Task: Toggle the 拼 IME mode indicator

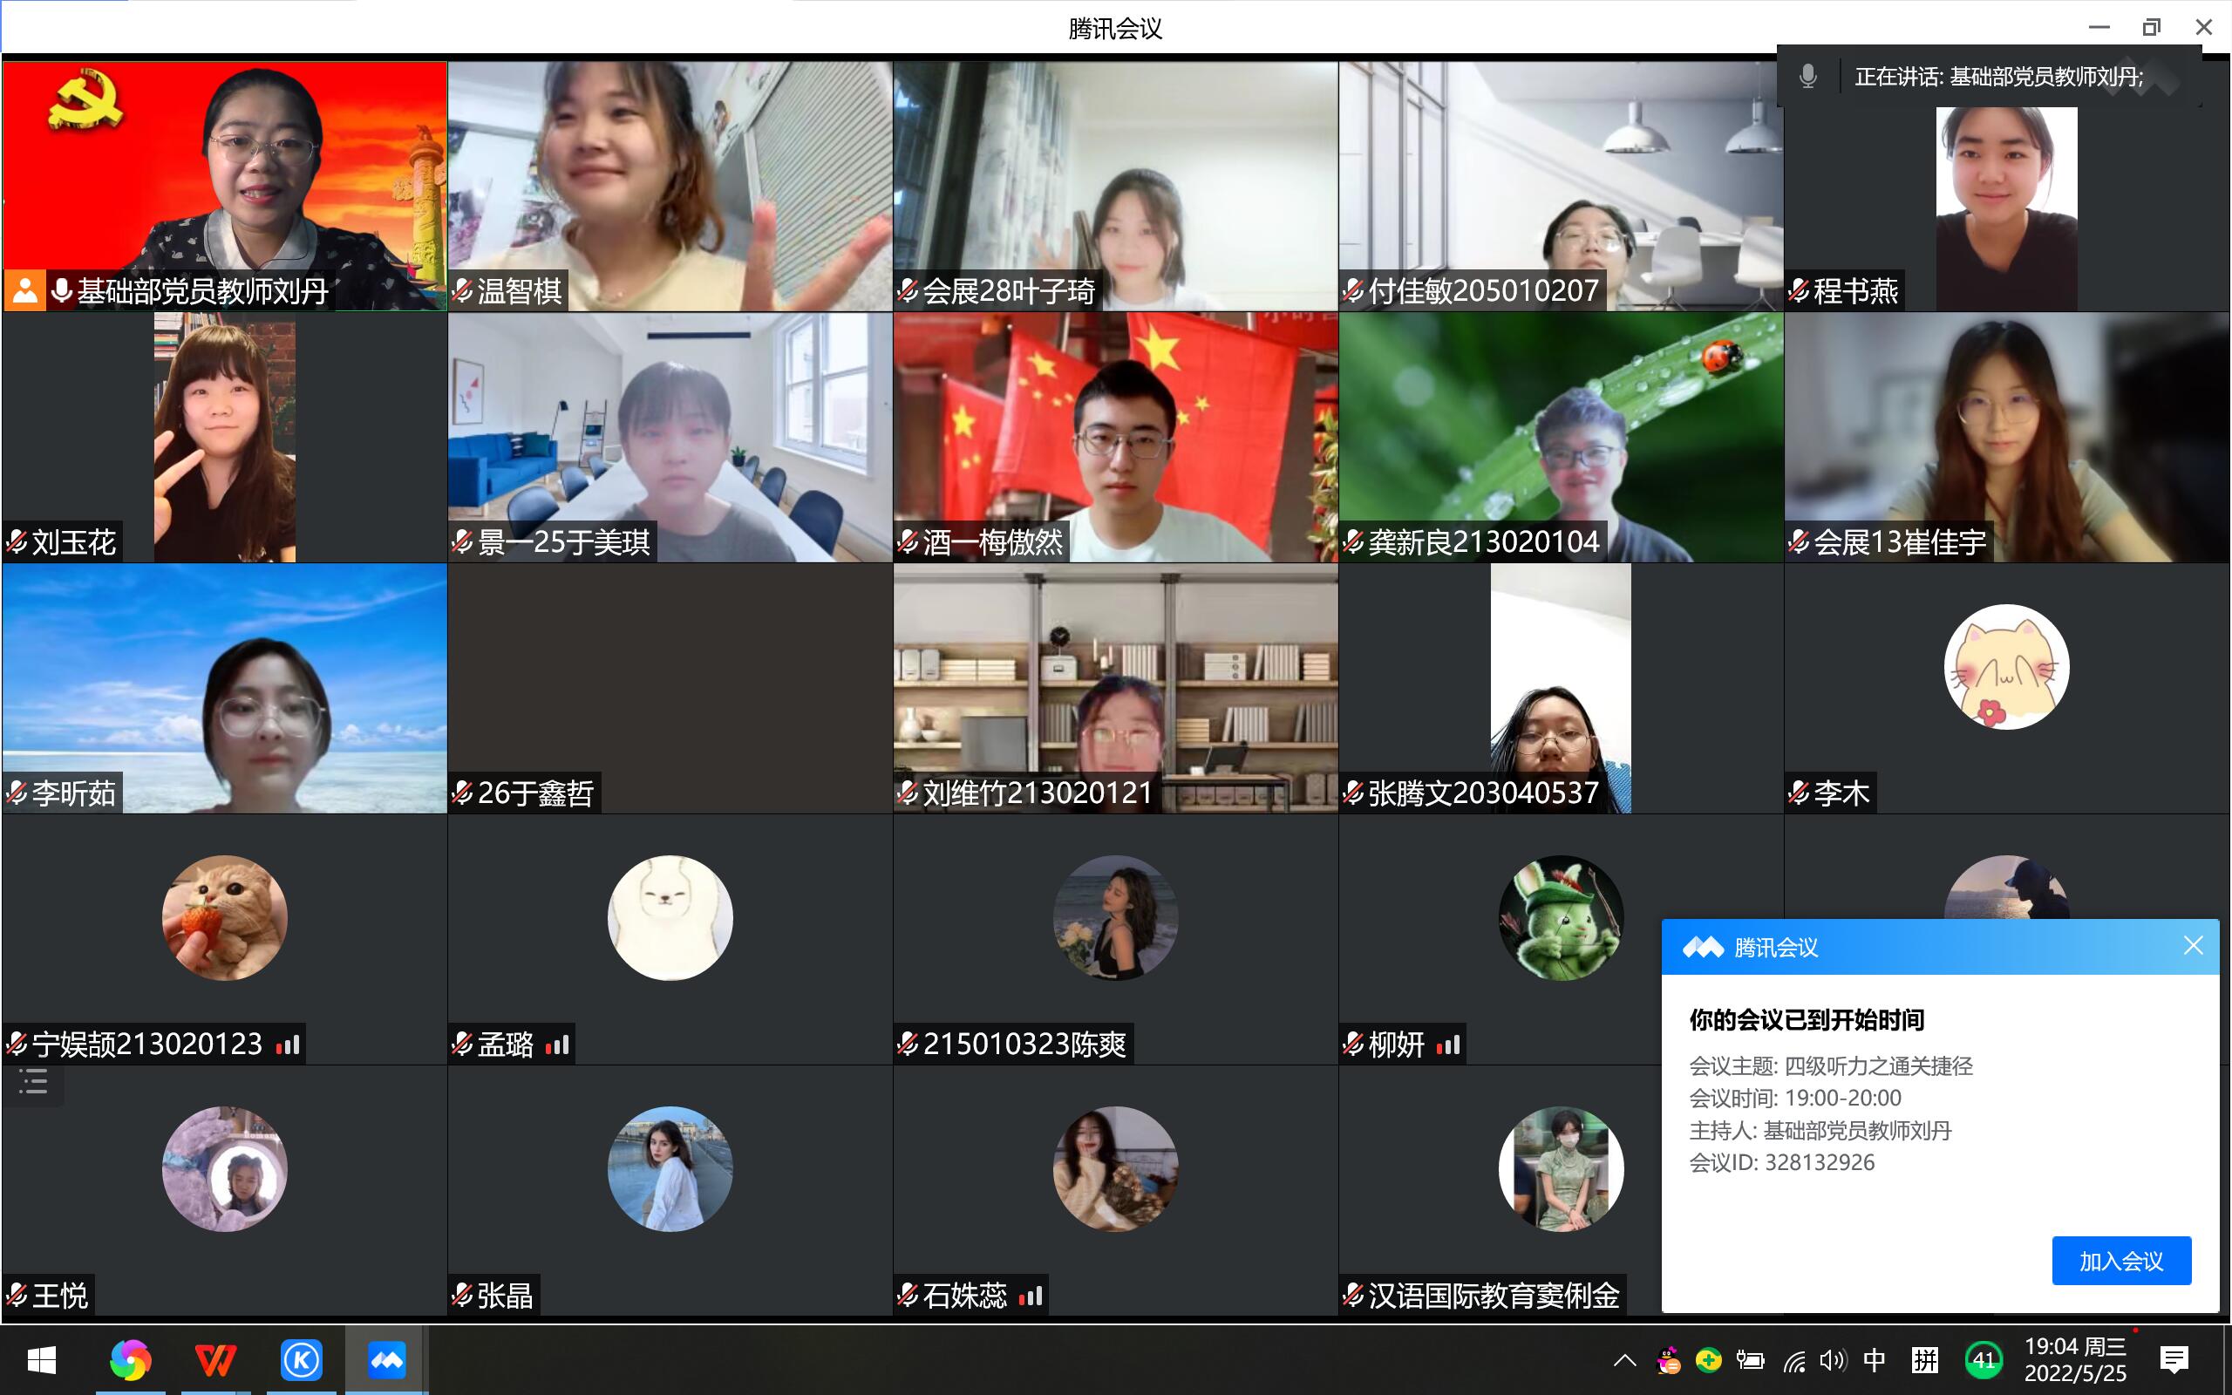Action: click(x=1925, y=1361)
